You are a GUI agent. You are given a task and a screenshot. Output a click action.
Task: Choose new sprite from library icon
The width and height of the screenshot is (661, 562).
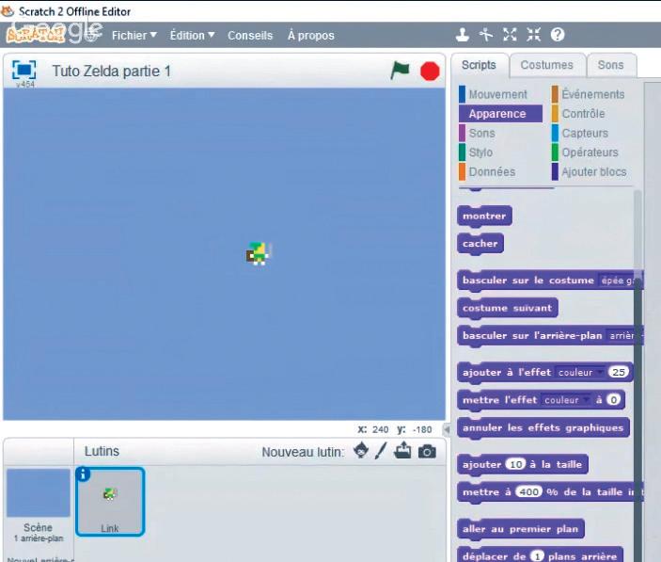pyautogui.click(x=361, y=451)
